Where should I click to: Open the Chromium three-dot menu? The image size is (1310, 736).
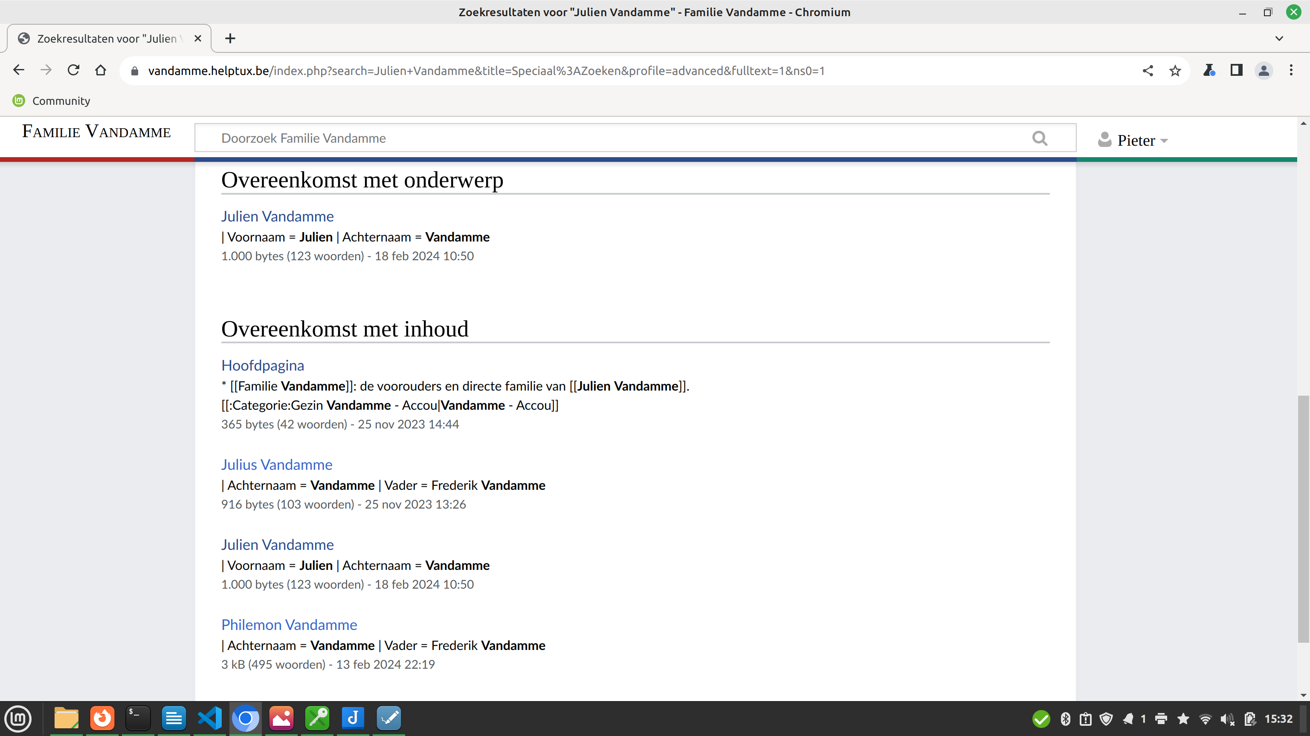point(1291,71)
